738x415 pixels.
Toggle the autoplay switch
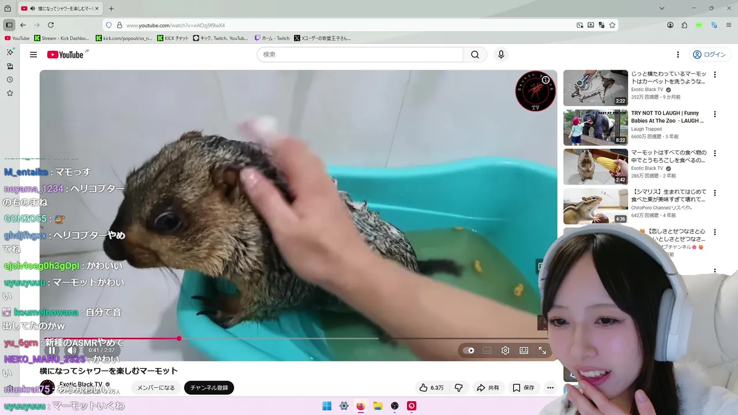click(x=469, y=350)
